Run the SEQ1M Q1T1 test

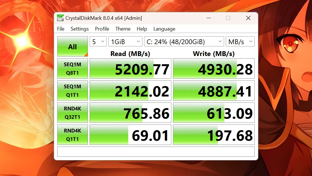73,91
